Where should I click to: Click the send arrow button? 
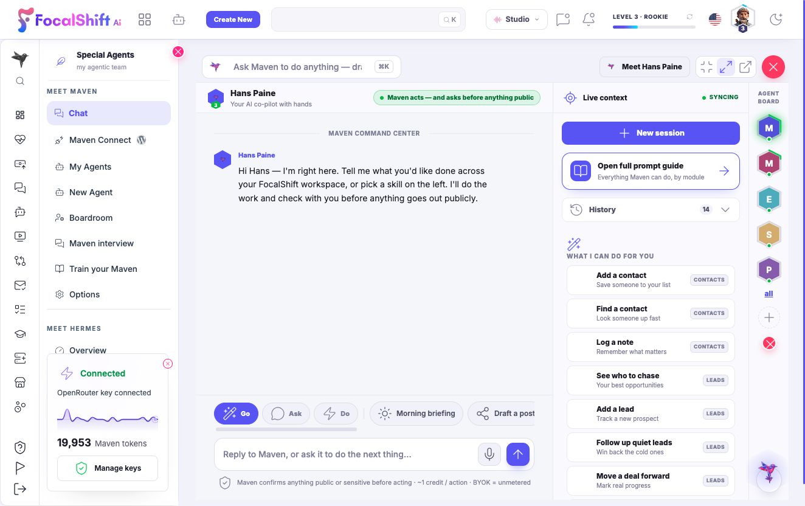point(518,454)
